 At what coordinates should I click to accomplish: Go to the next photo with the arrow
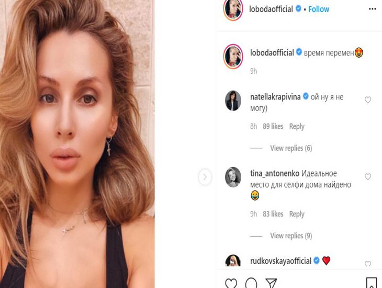click(205, 178)
